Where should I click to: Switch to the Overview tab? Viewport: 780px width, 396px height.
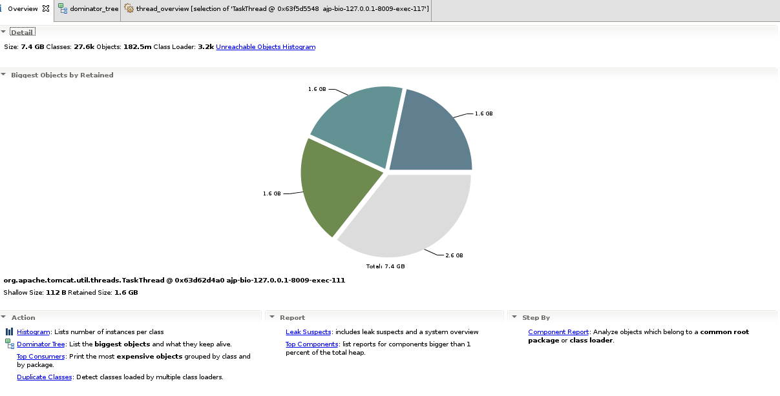(x=23, y=9)
